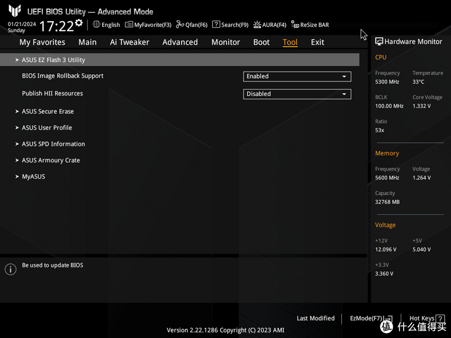Switch to the Main tab
Screen dimensions: 451x338
tap(87, 42)
